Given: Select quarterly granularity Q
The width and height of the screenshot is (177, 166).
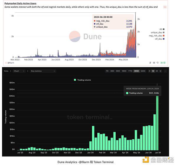Looking at the screenshot, I should pos(160,71).
